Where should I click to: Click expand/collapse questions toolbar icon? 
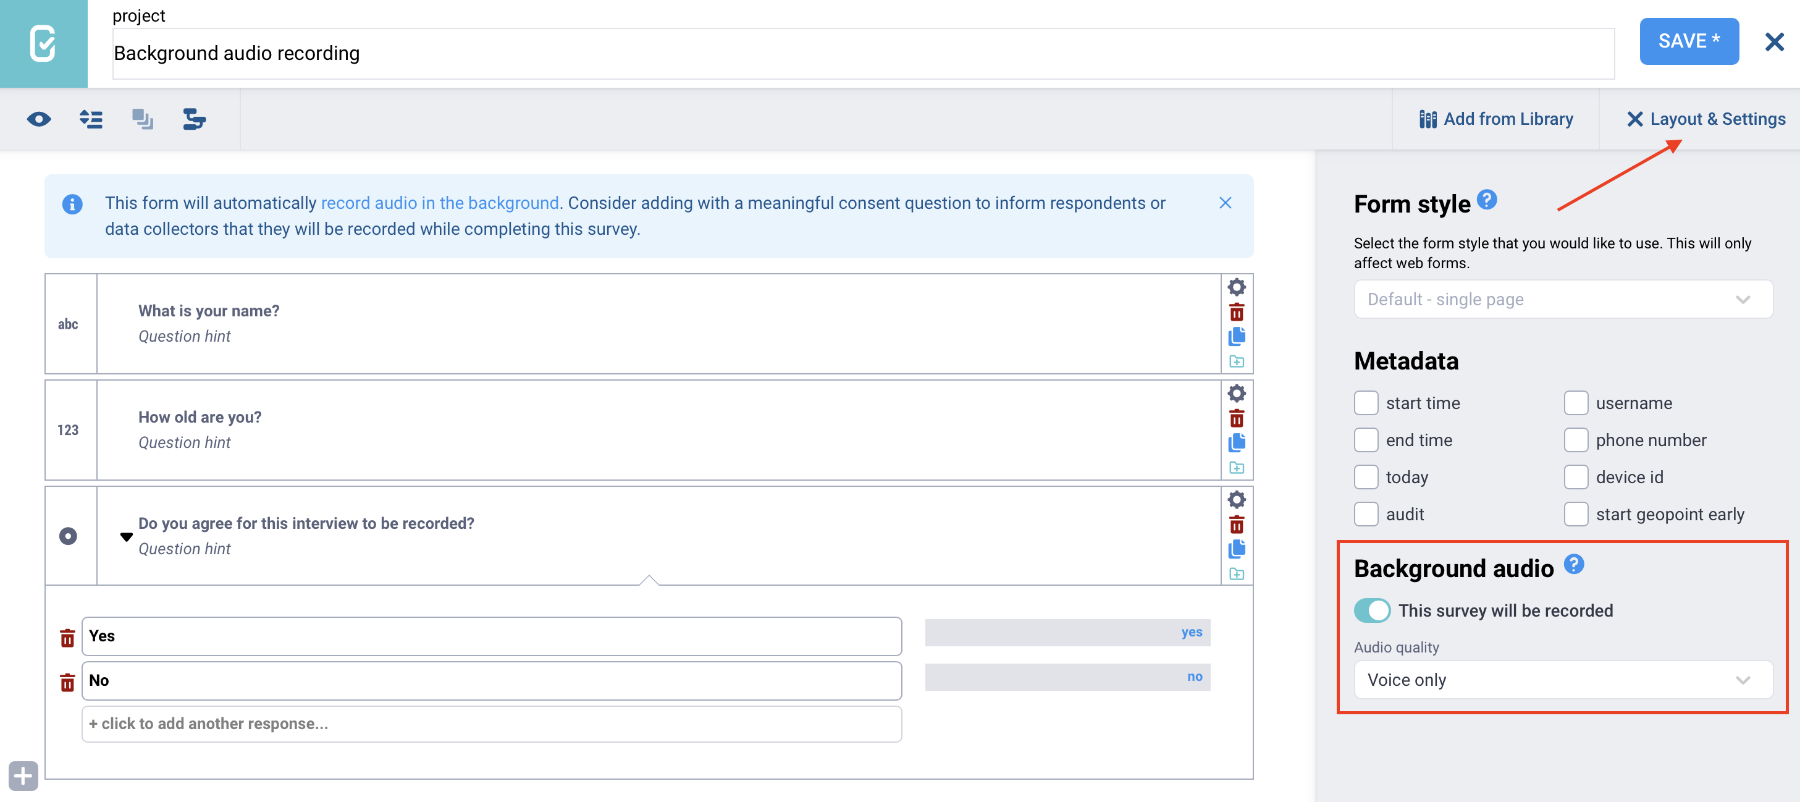point(91,120)
